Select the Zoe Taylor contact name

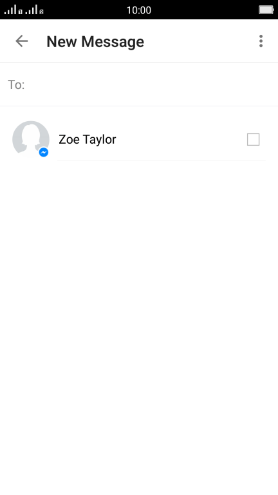pyautogui.click(x=88, y=139)
